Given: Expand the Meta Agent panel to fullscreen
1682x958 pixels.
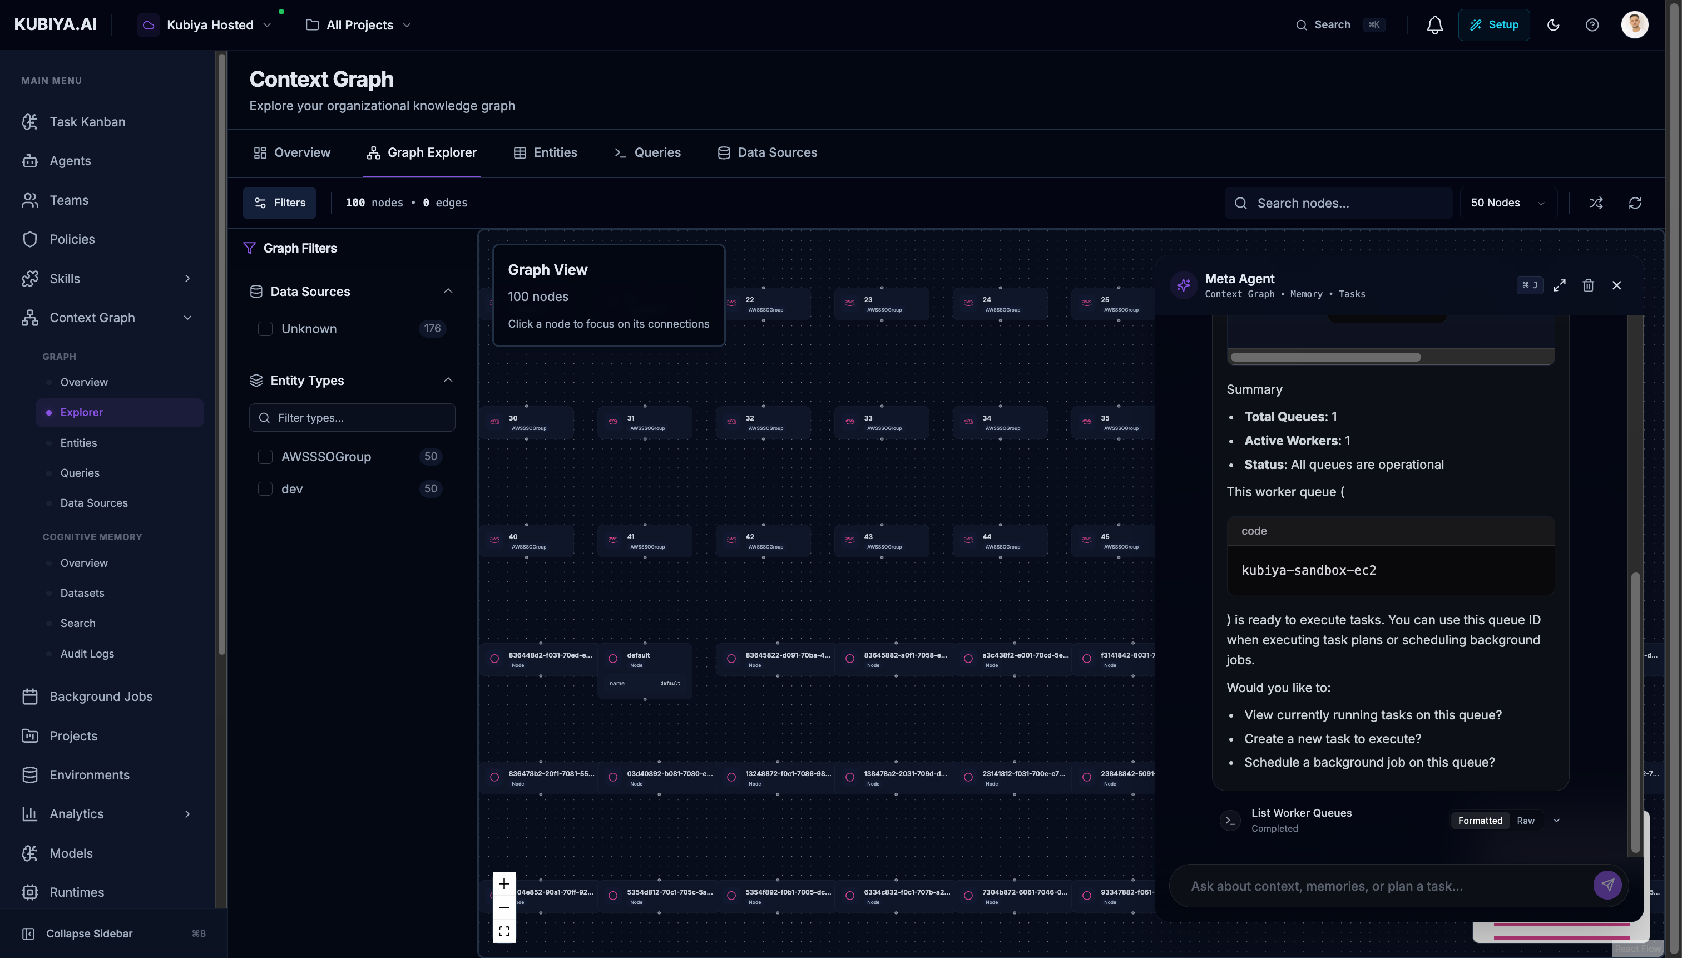Looking at the screenshot, I should point(1560,285).
